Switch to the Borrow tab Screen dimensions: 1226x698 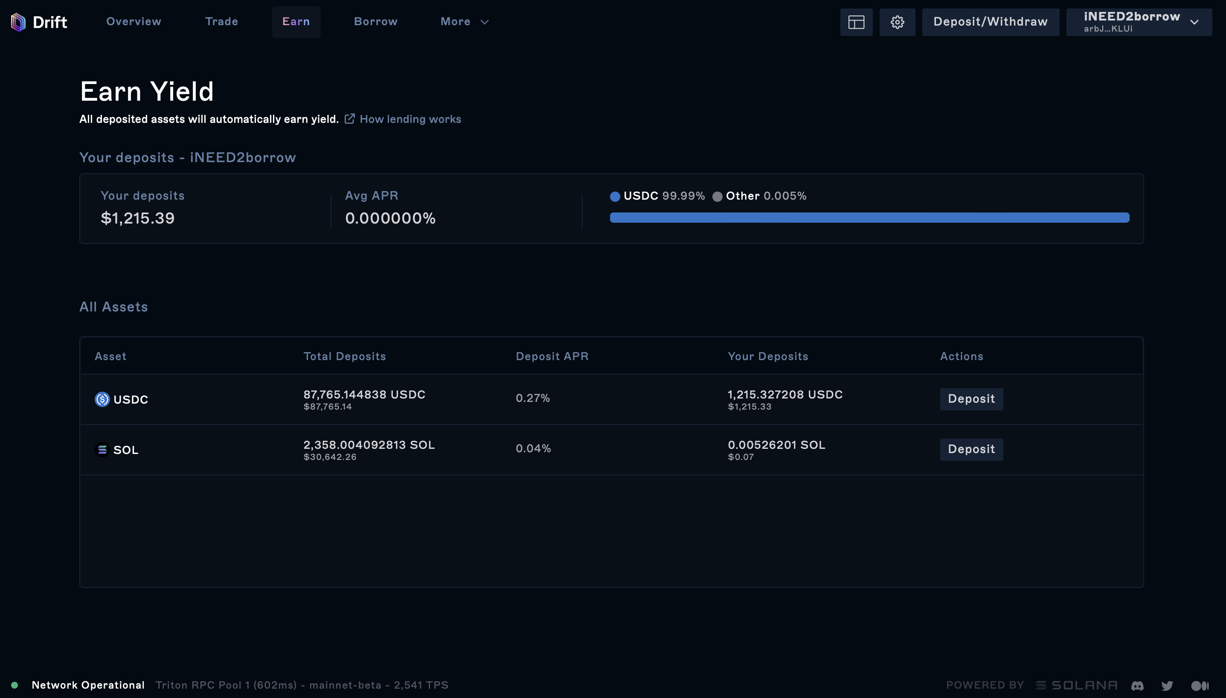tap(376, 22)
